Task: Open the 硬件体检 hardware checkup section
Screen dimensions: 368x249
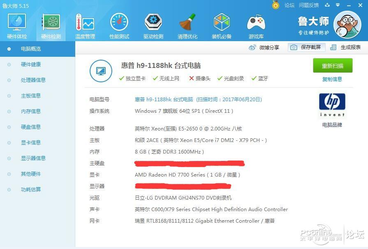Action: [17, 26]
